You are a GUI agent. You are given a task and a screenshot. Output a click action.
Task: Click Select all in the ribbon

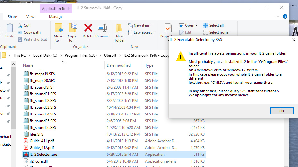[213, 25]
